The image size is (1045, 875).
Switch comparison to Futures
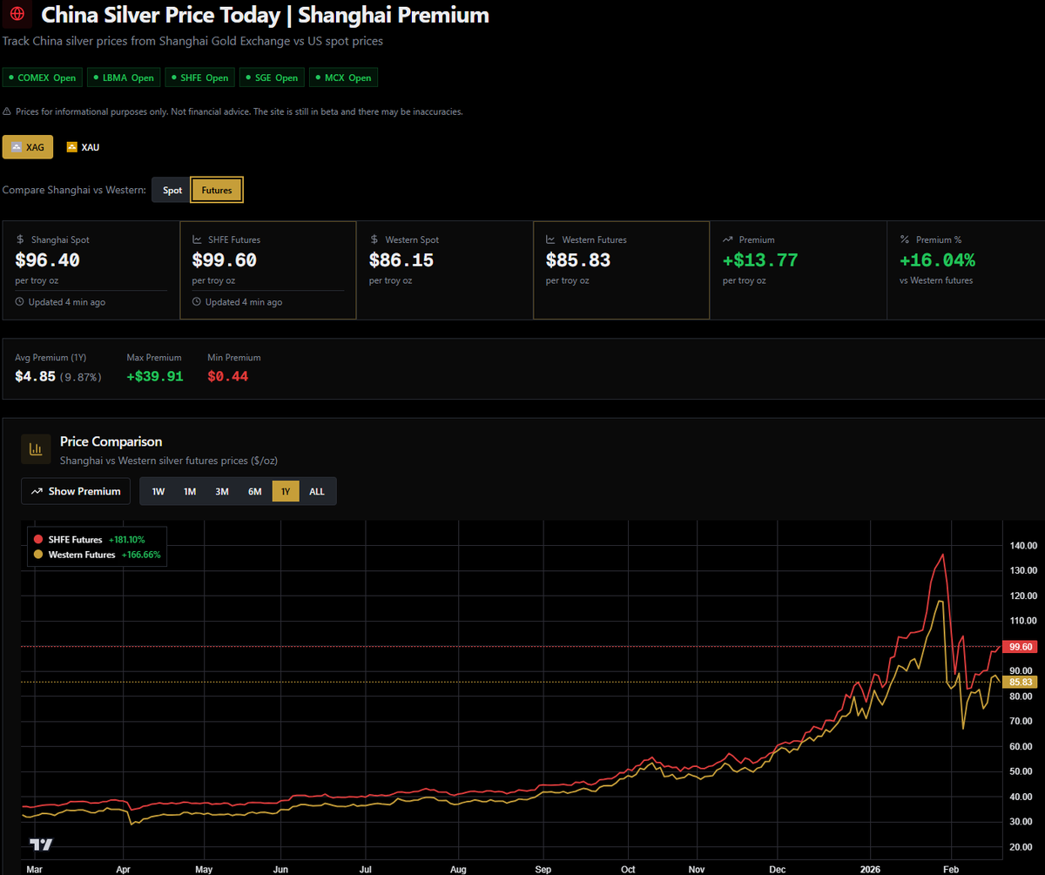pos(217,190)
